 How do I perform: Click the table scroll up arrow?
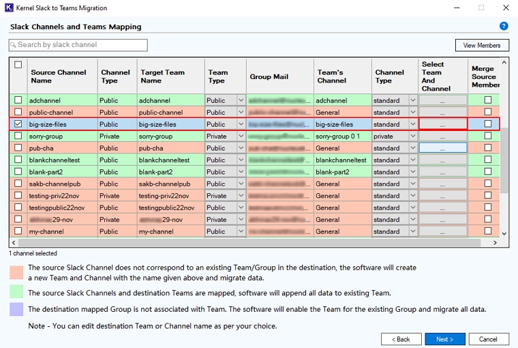[x=504, y=63]
